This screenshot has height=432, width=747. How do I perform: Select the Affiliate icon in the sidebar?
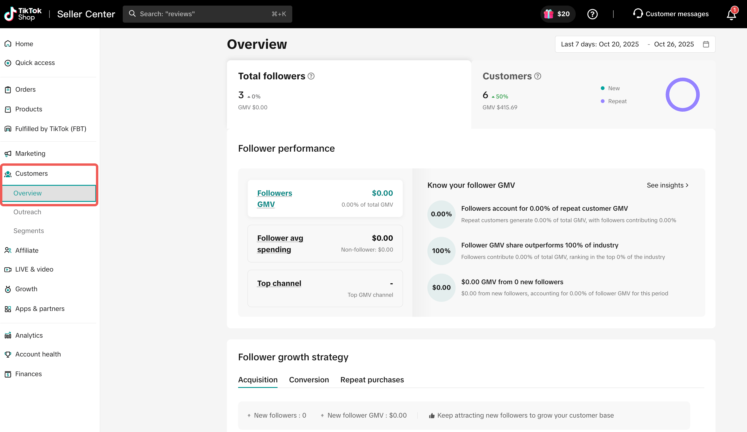pyautogui.click(x=8, y=250)
